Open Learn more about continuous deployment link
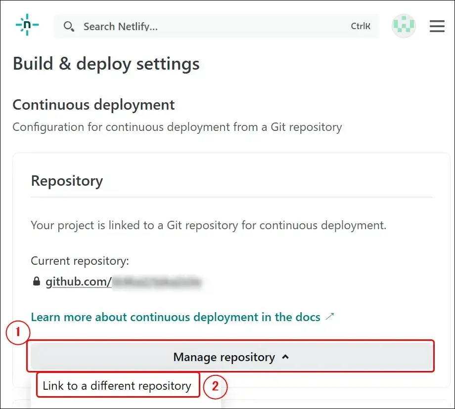Viewport: 455px width, 409px height. [176, 317]
